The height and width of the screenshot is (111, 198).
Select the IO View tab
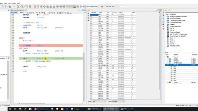click(166, 10)
